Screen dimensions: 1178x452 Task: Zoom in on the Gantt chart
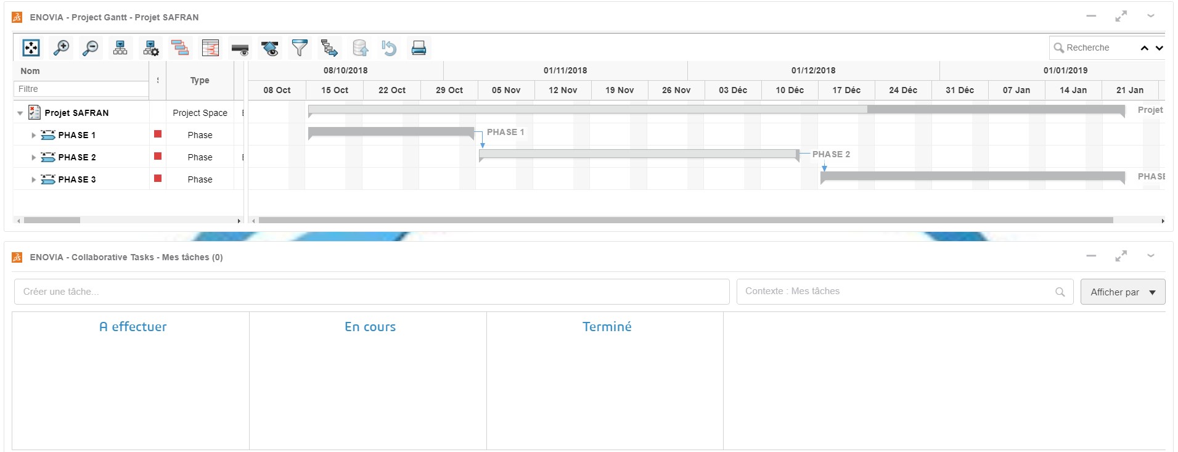(61, 47)
